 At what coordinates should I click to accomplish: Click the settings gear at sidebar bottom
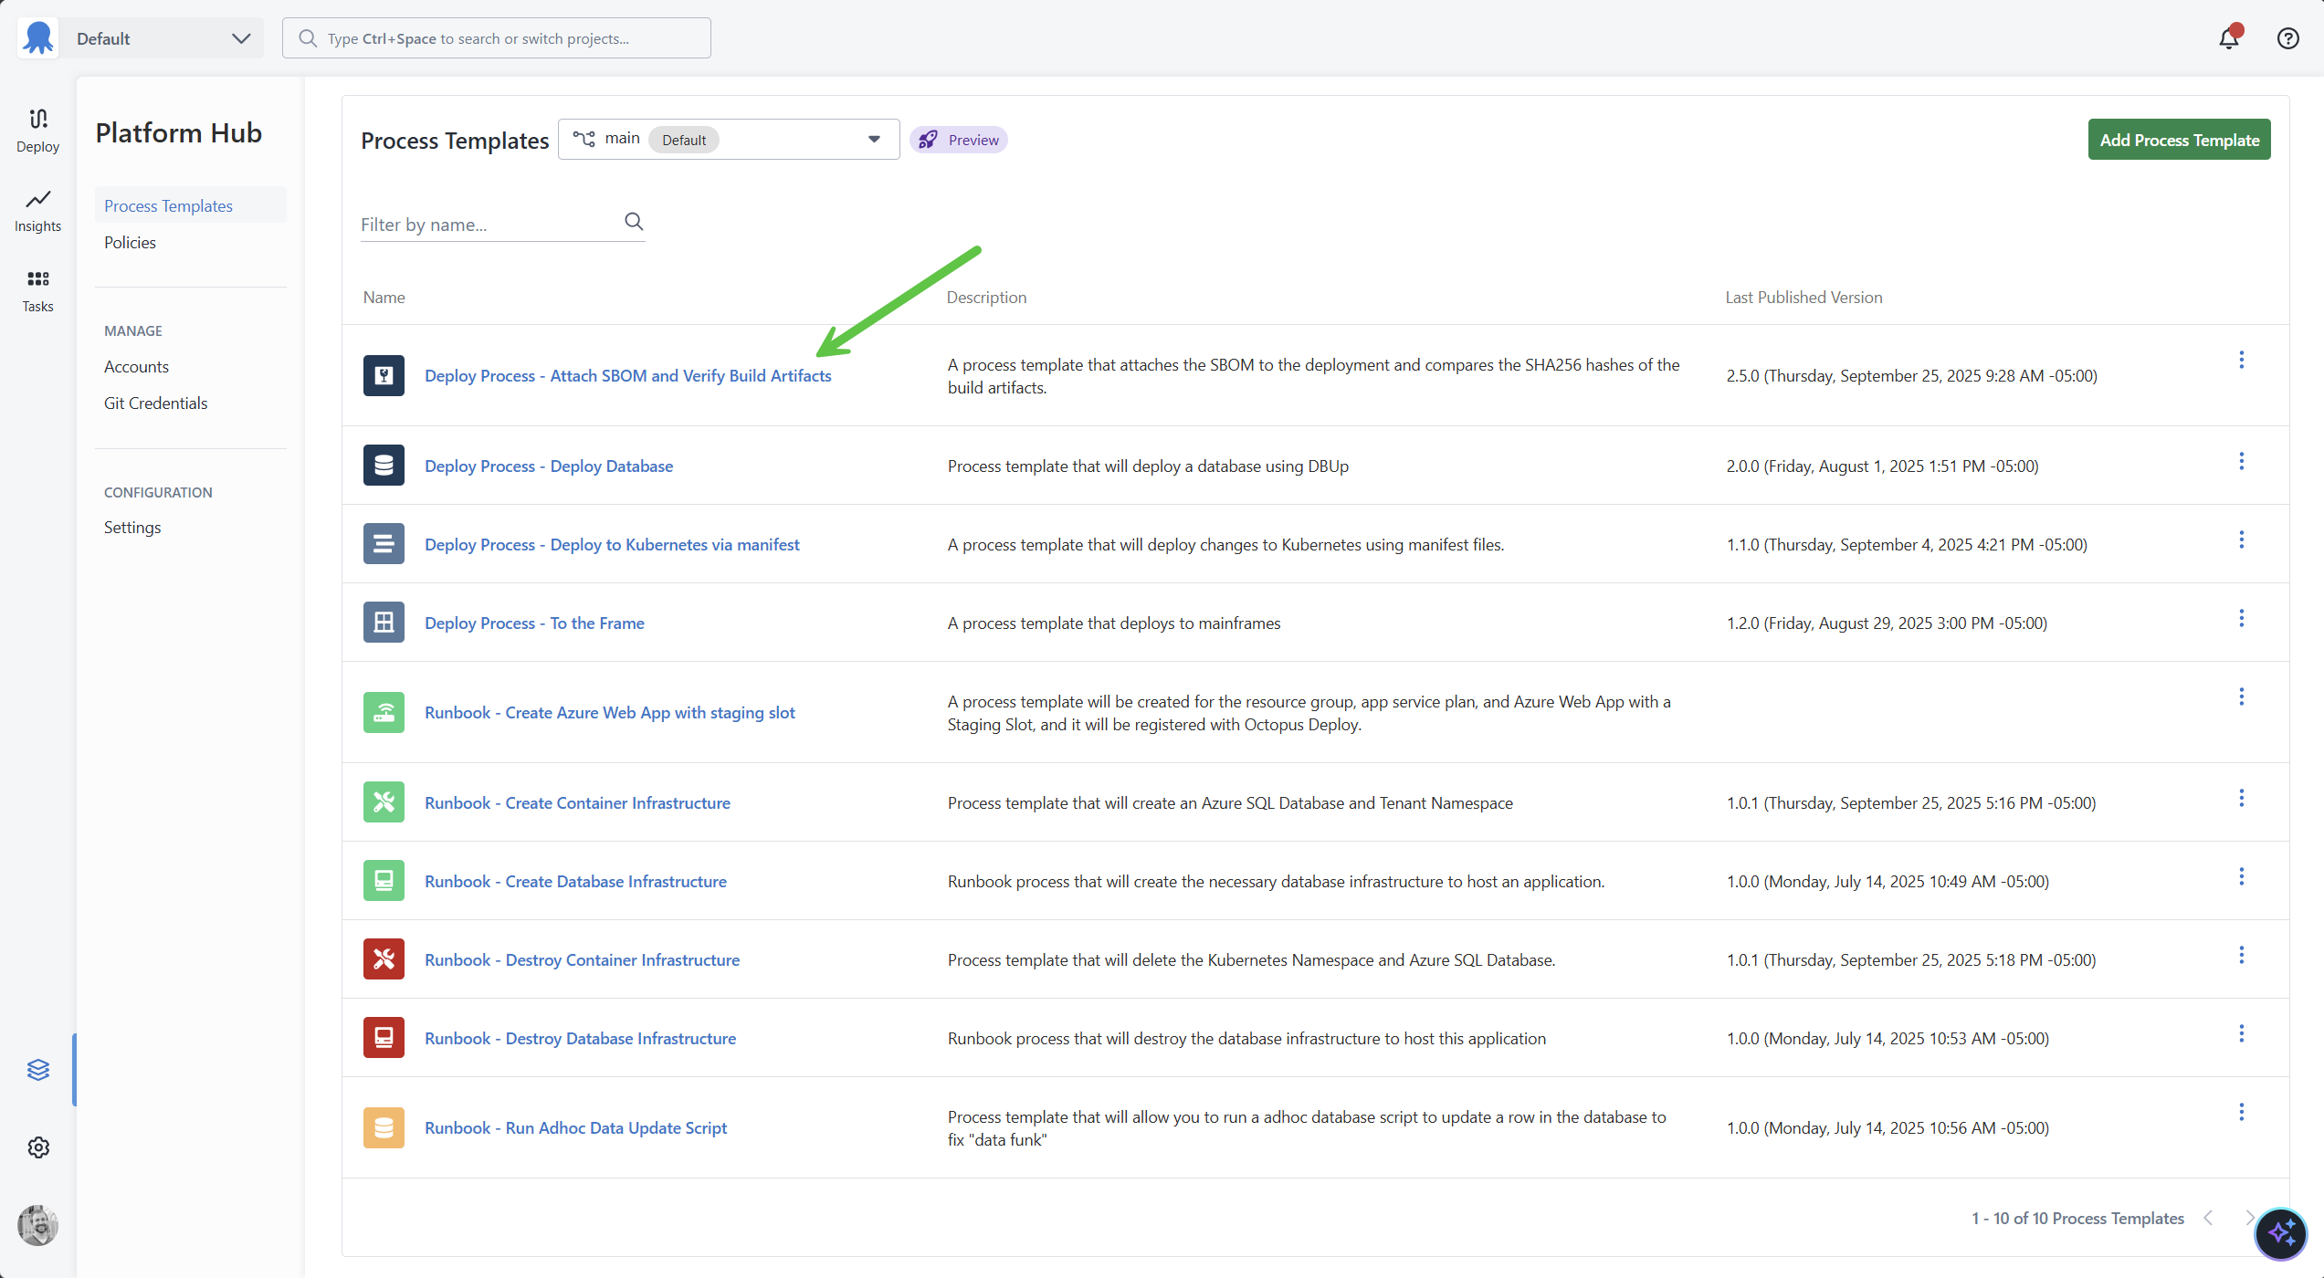pyautogui.click(x=37, y=1147)
